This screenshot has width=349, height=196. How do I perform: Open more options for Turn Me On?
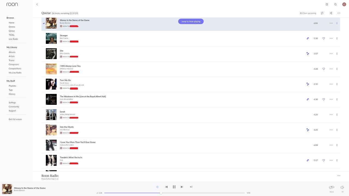click(x=331, y=84)
